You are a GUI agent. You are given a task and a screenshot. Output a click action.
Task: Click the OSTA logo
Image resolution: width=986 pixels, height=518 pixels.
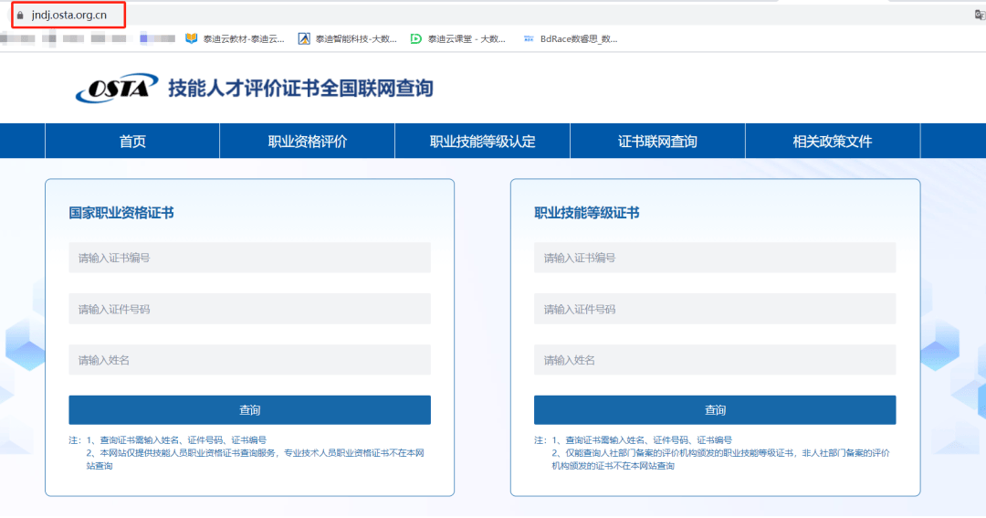click(x=116, y=89)
